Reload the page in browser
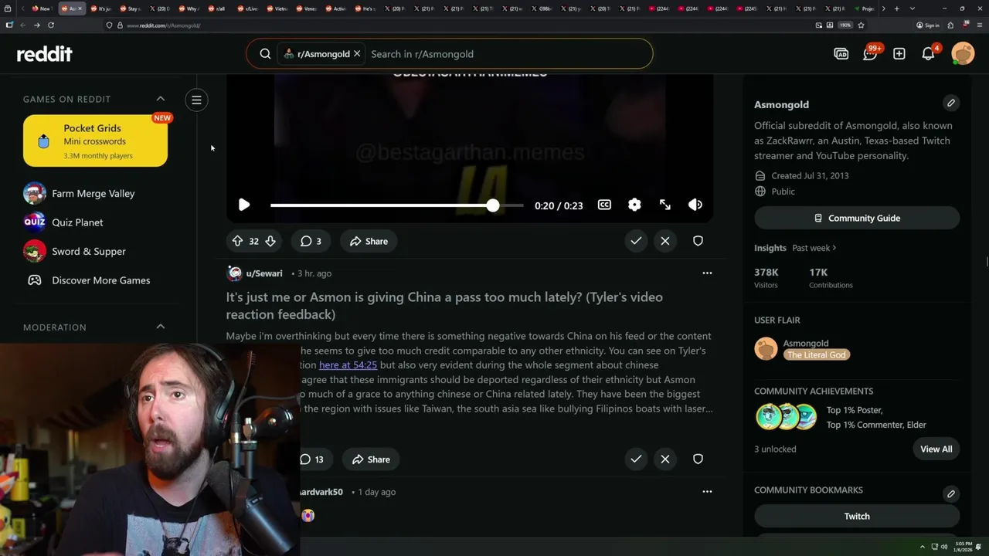Screen dimensions: 989x556 (51, 25)
